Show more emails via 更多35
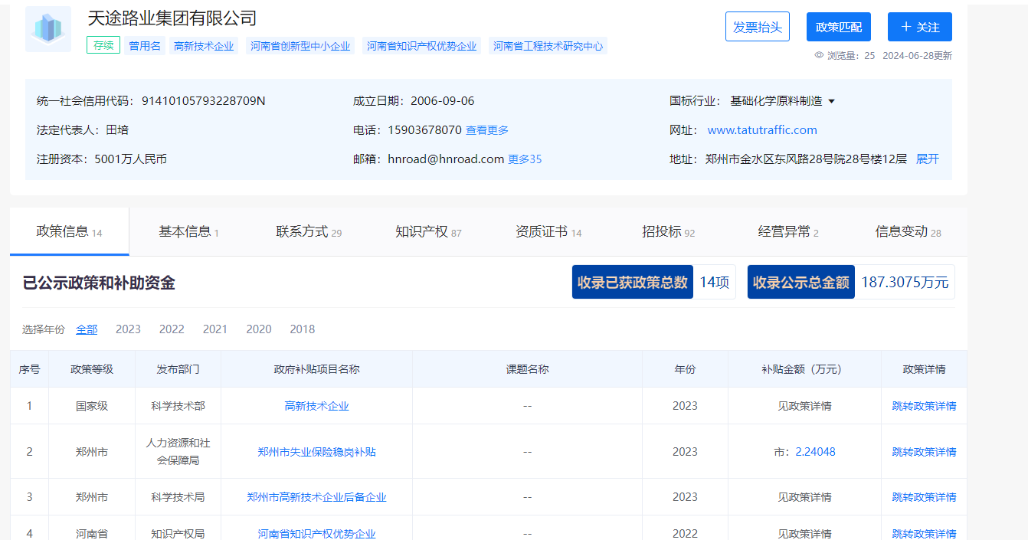Screen dimensions: 1028x540 [x=525, y=159]
